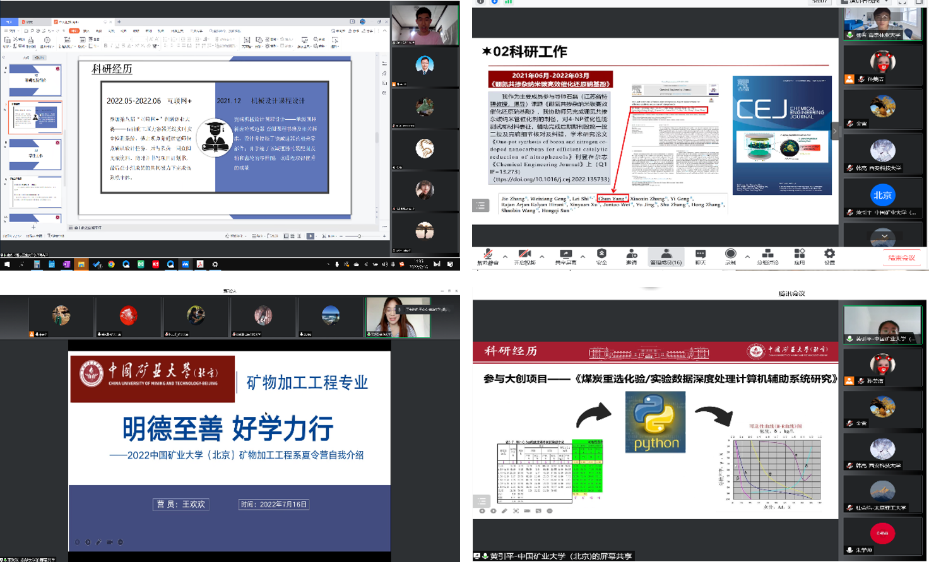The image size is (929, 562).
Task: Select the orange highlighted ribbon tab in WPS
Action: tap(74, 30)
